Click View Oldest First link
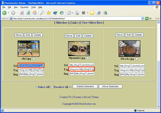Image resolution: width=161 pixels, height=113 pixels. pyautogui.click(x=92, y=23)
